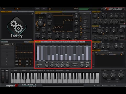Switch to the ZONES tab
The width and height of the screenshot is (126, 94).
point(77,42)
